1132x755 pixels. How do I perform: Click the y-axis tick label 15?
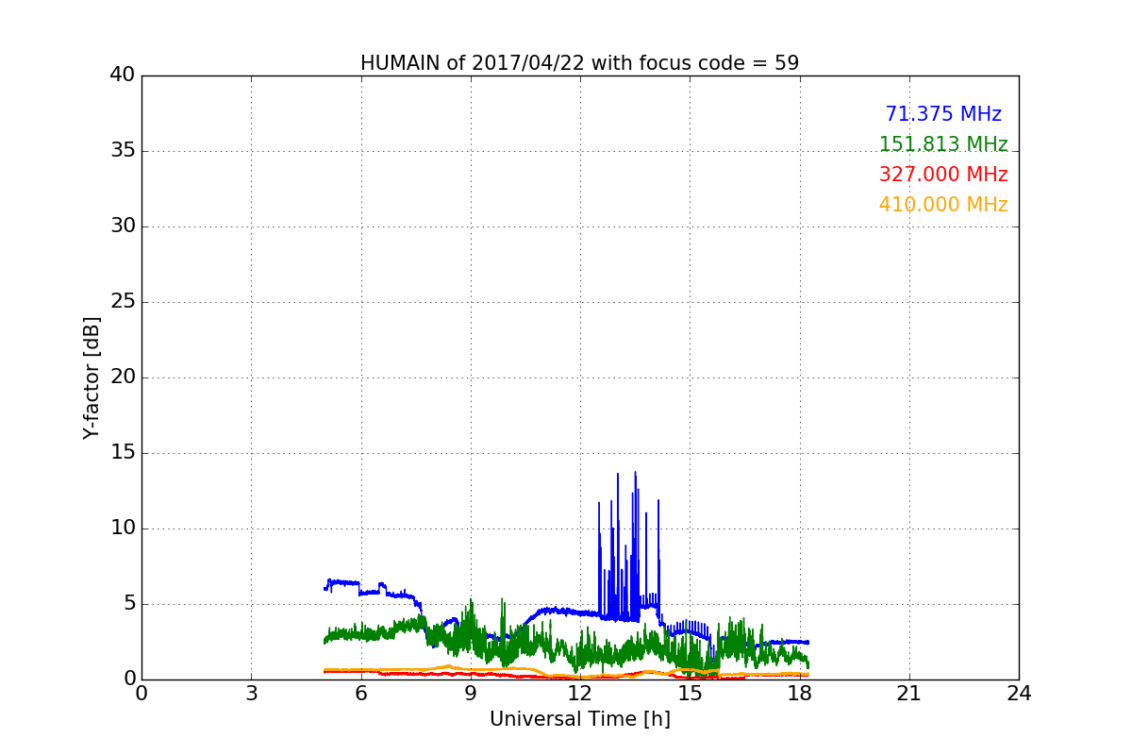123,453
